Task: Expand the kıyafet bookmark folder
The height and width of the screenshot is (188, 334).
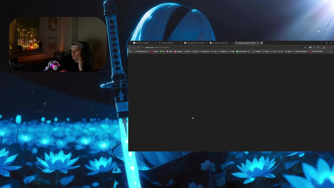Action: [x=288, y=51]
